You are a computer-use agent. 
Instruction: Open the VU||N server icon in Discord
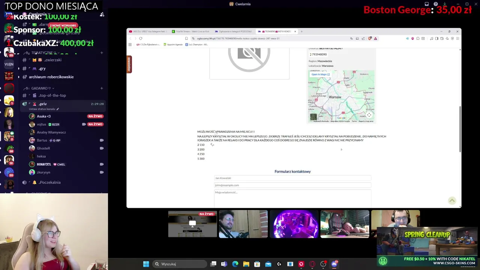click(x=9, y=64)
